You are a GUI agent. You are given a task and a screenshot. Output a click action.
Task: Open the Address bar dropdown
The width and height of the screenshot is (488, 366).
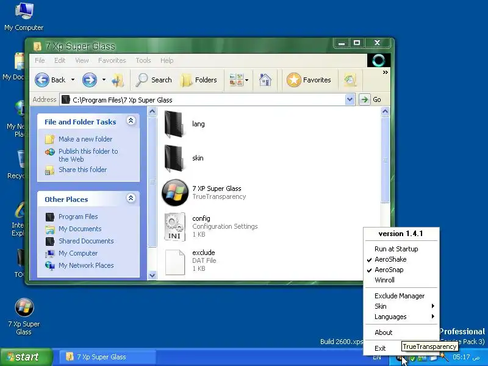coord(350,99)
